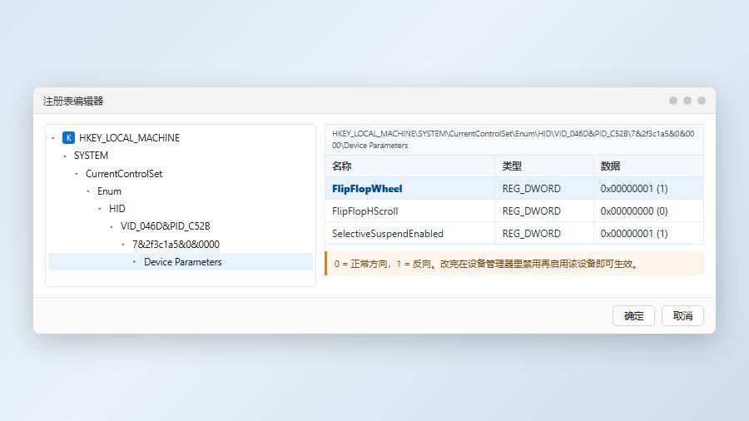Collapse the SYSTEM node arrow
Screen dimensions: 749x421
[65, 156]
